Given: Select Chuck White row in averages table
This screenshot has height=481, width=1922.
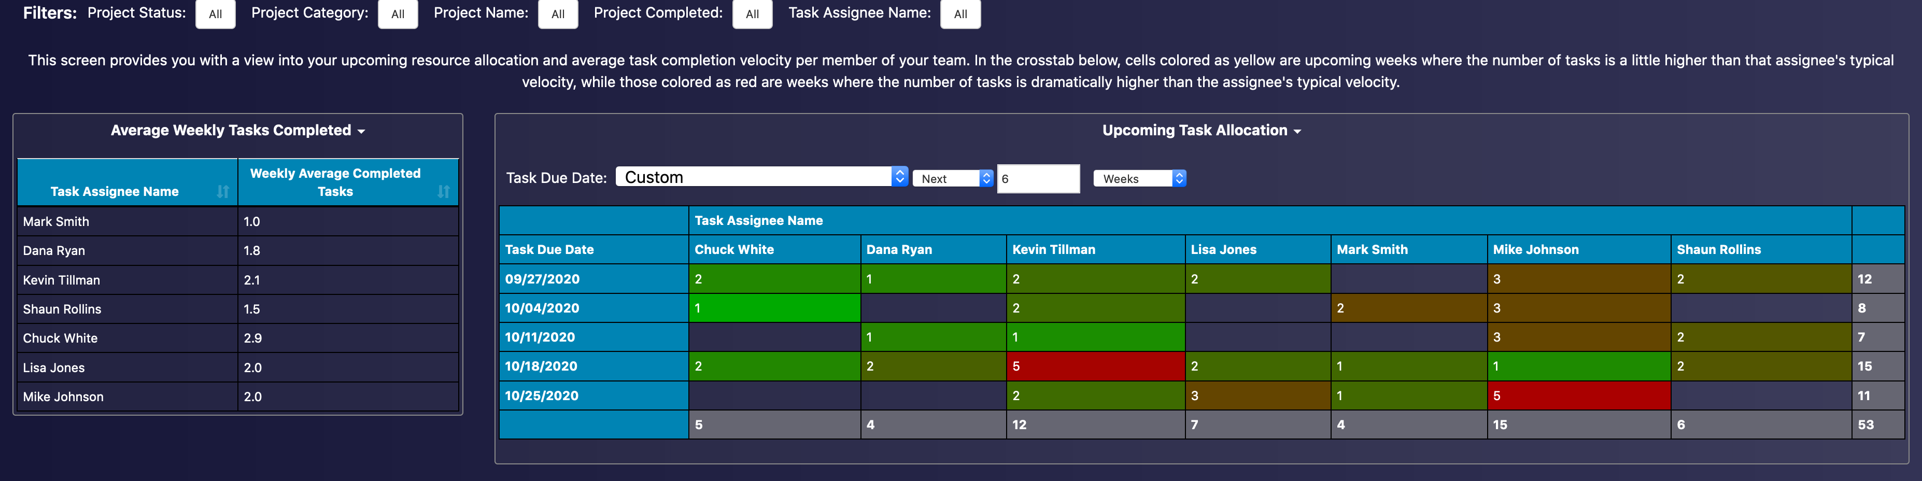Looking at the screenshot, I should click(x=61, y=338).
